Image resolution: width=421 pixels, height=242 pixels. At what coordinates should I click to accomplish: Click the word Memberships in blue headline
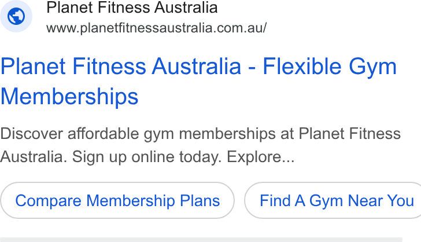coord(69,96)
